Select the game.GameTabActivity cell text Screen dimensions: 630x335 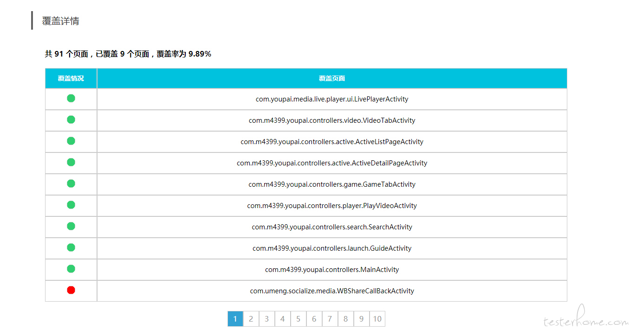pyautogui.click(x=332, y=184)
